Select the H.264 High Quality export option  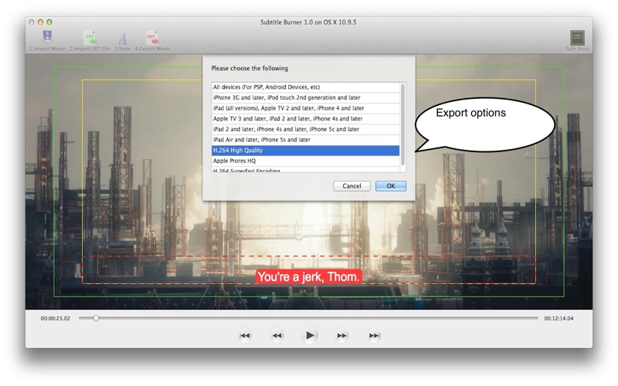point(305,151)
